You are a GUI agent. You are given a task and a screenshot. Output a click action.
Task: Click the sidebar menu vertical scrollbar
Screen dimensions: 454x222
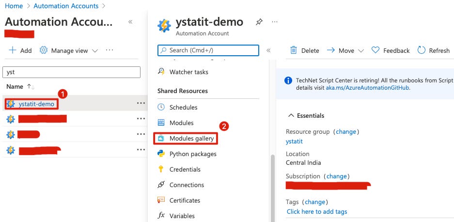[x=272, y=189]
